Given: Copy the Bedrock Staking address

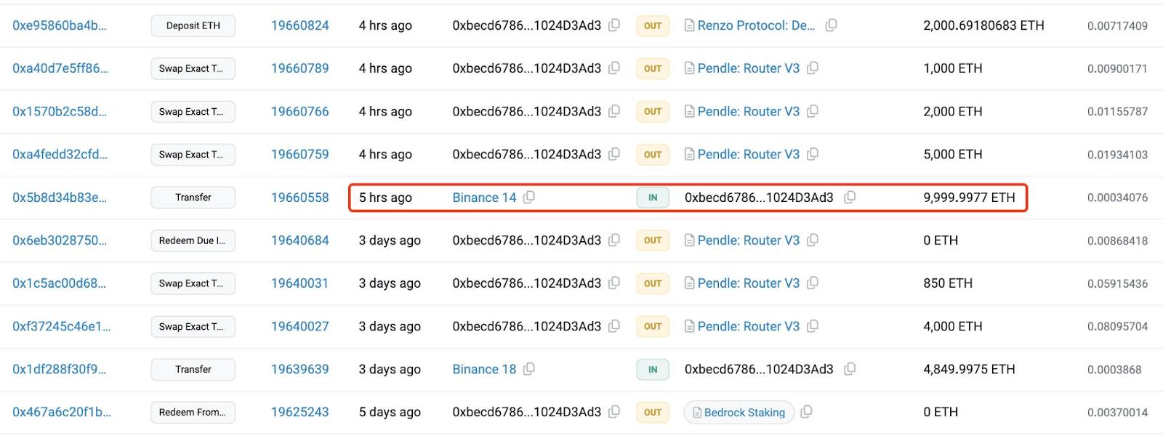Looking at the screenshot, I should pyautogui.click(x=806, y=412).
